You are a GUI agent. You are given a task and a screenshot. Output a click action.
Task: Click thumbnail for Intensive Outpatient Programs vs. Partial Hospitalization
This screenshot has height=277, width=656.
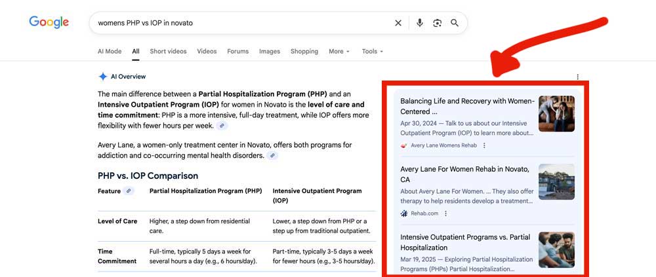tap(556, 249)
